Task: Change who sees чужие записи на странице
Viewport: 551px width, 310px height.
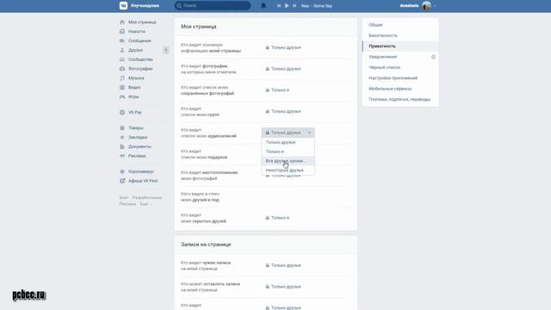Action: pyautogui.click(x=283, y=265)
